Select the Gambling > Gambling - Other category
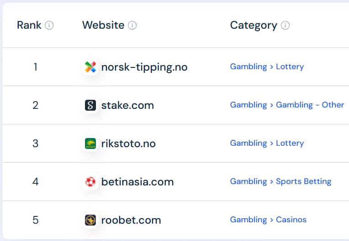The image size is (349, 241). 287,105
